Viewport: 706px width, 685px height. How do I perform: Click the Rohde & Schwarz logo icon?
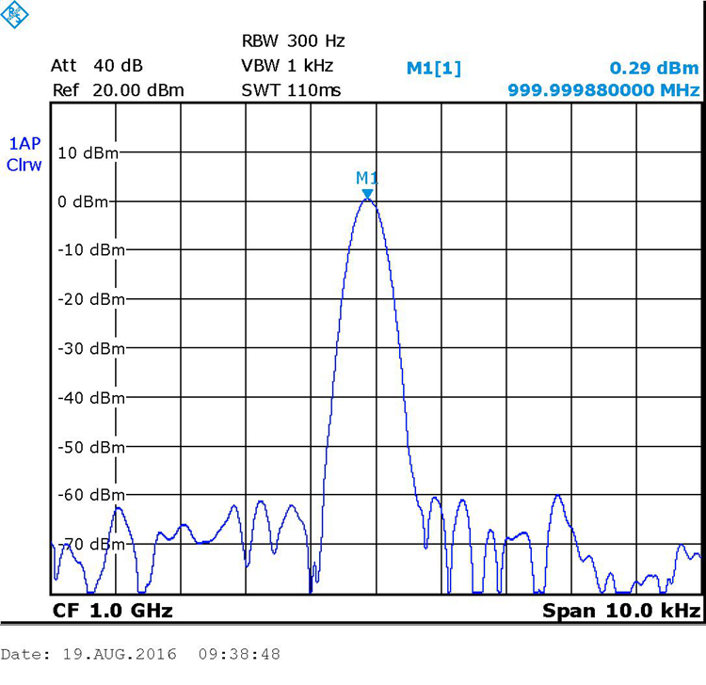click(17, 14)
